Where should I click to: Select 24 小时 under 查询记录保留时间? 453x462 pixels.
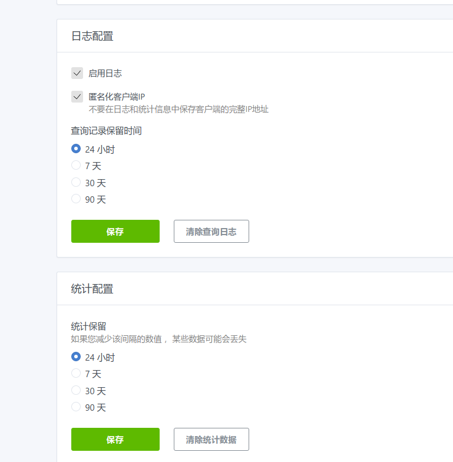76,149
